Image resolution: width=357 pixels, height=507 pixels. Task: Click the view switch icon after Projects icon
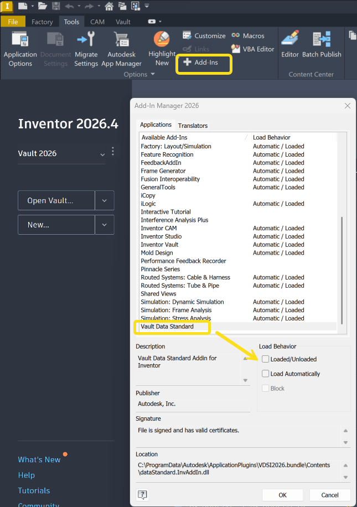coord(136,6)
